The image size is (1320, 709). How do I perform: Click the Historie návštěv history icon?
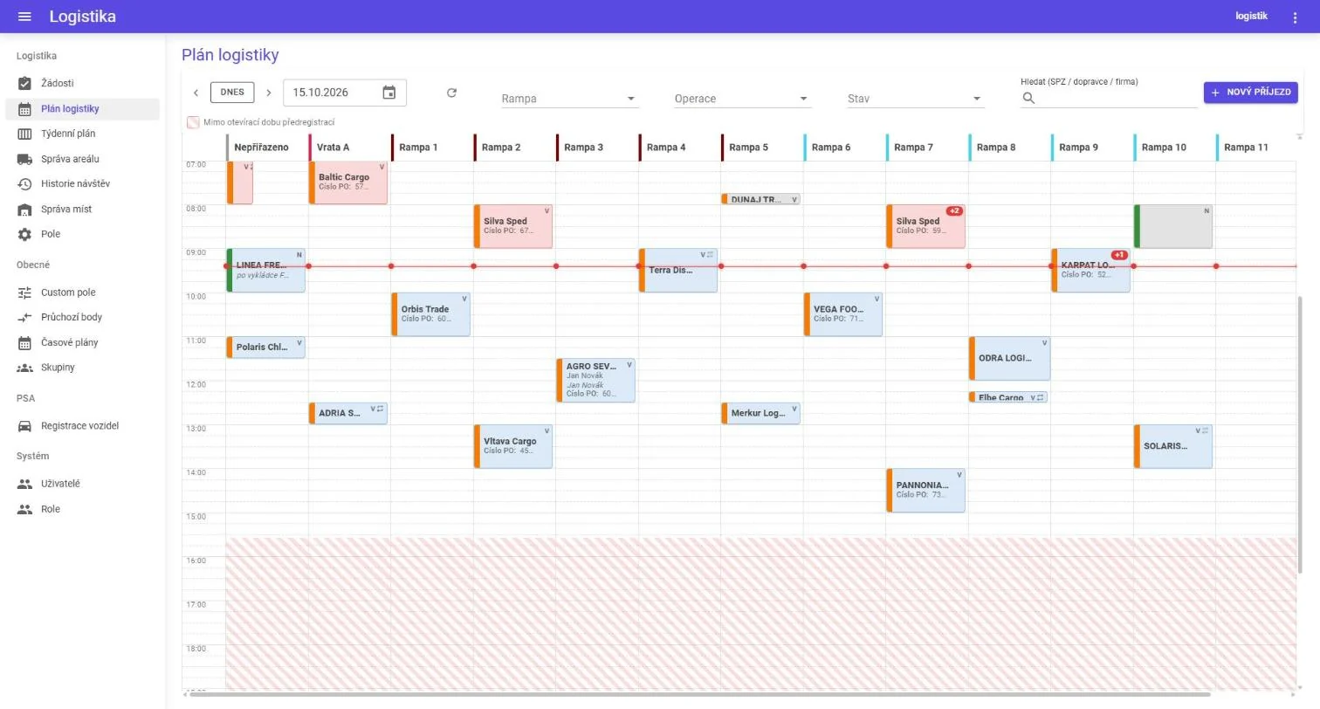[24, 184]
